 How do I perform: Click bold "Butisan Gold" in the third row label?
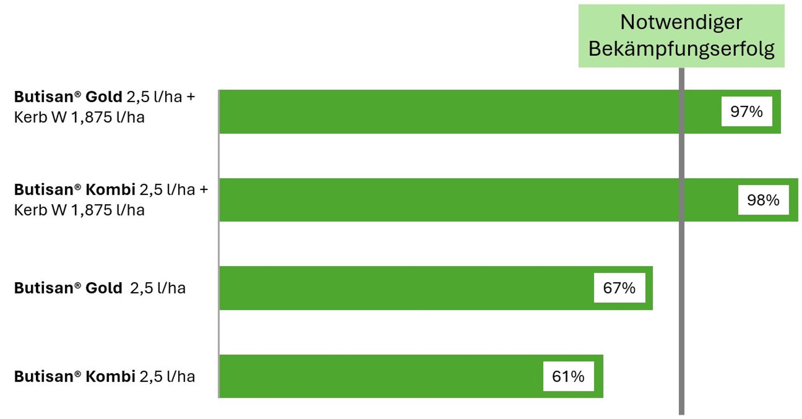(x=68, y=288)
